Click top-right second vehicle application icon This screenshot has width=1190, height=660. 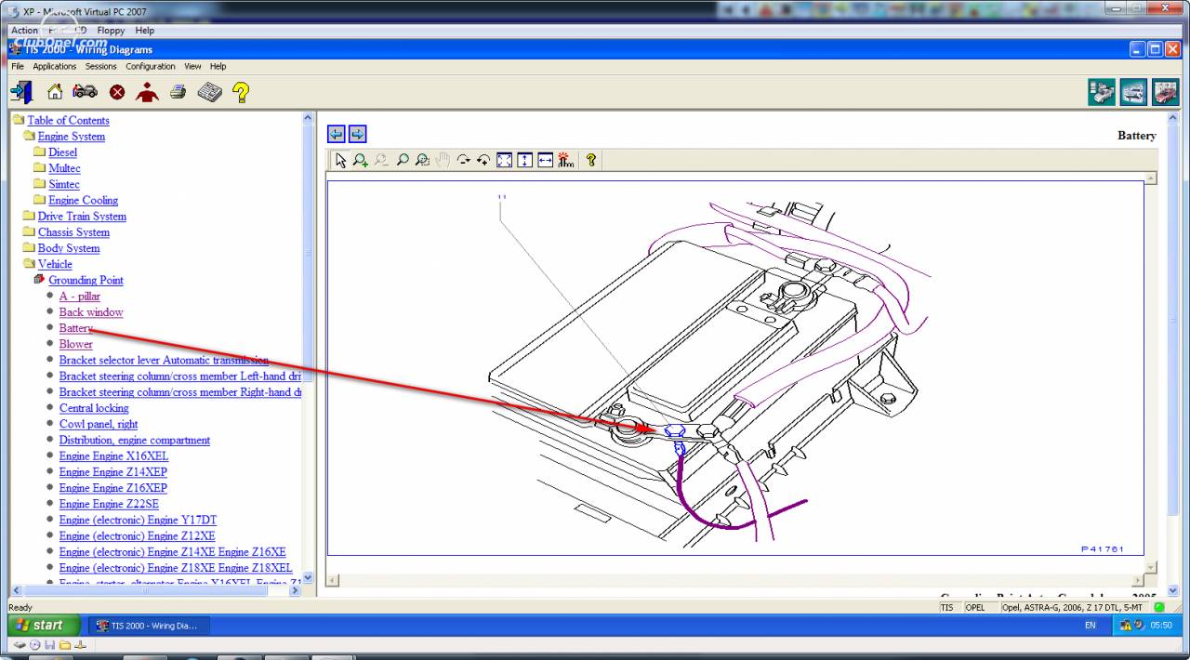coord(1133,92)
